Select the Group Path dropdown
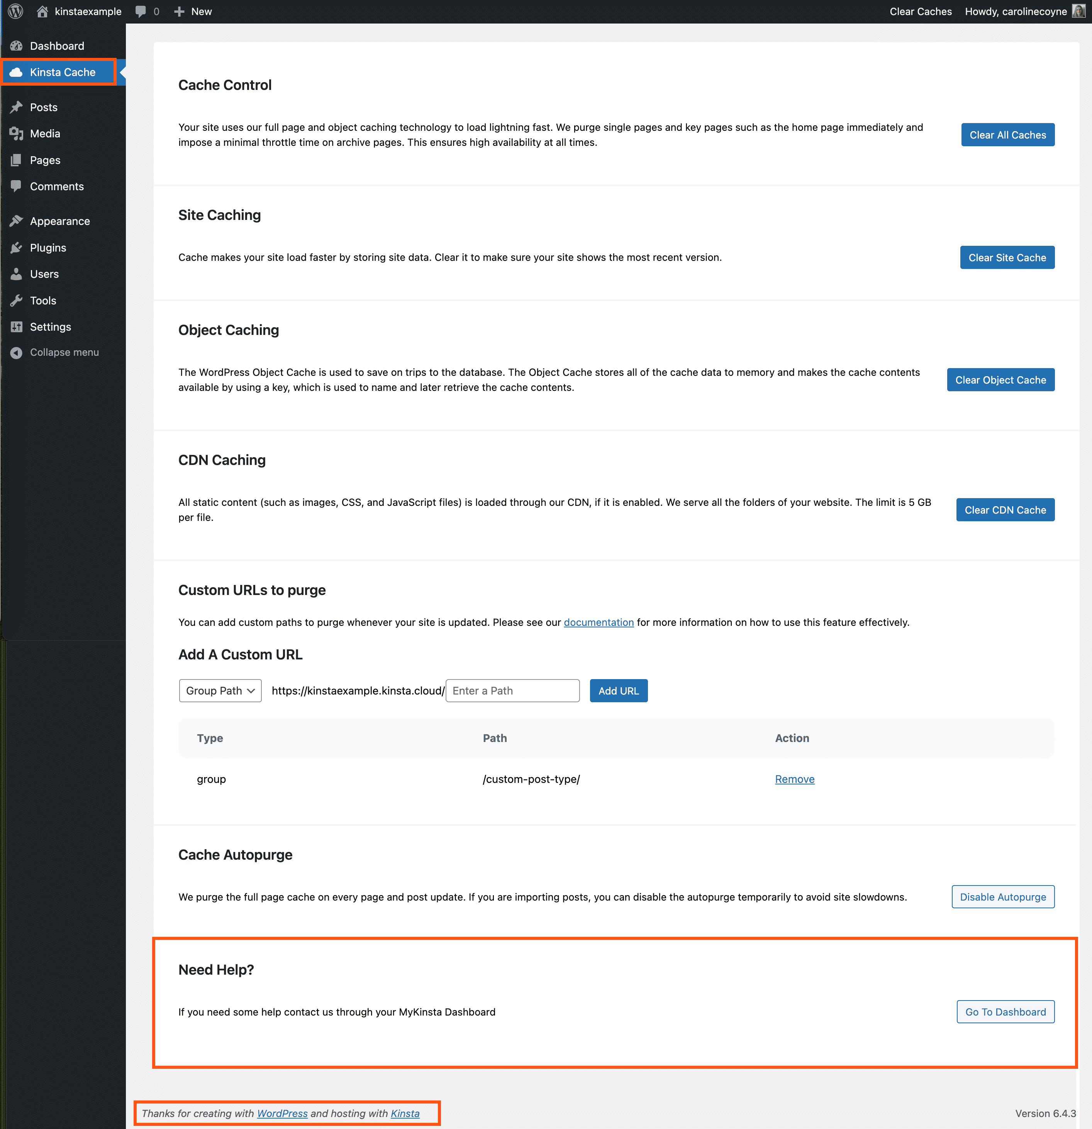This screenshot has width=1092, height=1129. (218, 691)
